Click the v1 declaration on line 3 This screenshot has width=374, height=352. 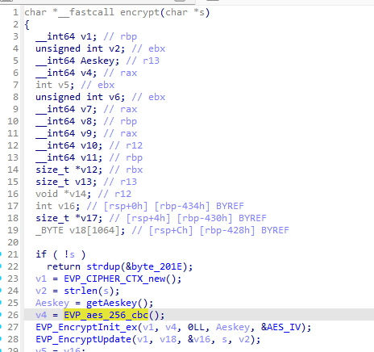coord(86,36)
